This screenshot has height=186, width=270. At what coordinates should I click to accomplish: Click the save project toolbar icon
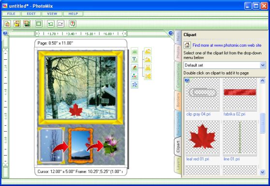[27, 24]
